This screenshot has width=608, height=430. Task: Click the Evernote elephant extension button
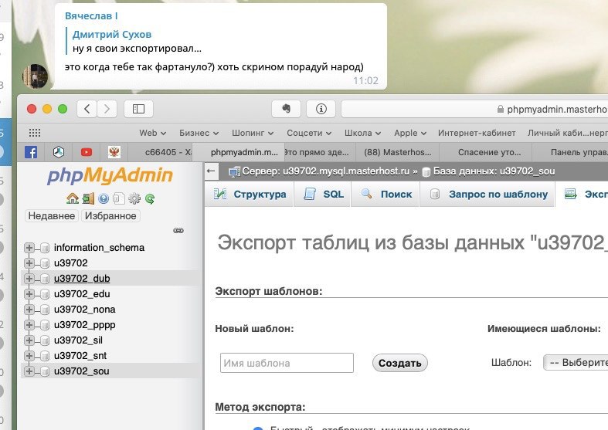click(x=286, y=109)
